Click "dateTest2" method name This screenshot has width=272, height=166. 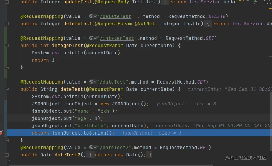click(68, 155)
